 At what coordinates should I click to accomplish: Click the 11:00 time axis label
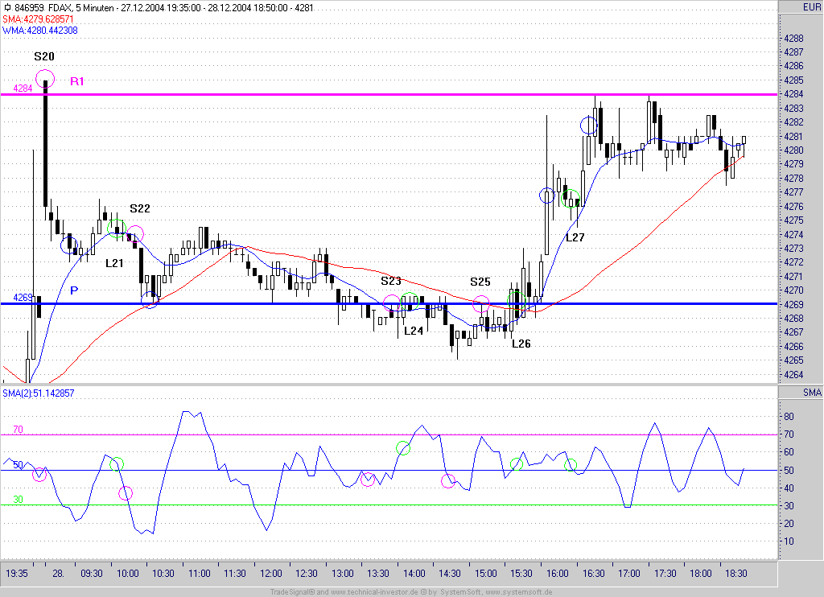[x=200, y=574]
